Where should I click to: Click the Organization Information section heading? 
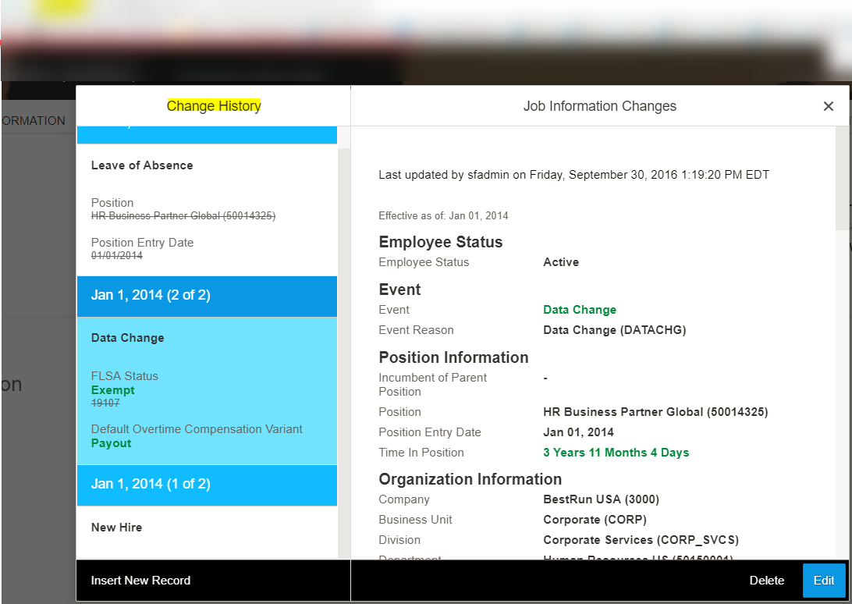(470, 479)
